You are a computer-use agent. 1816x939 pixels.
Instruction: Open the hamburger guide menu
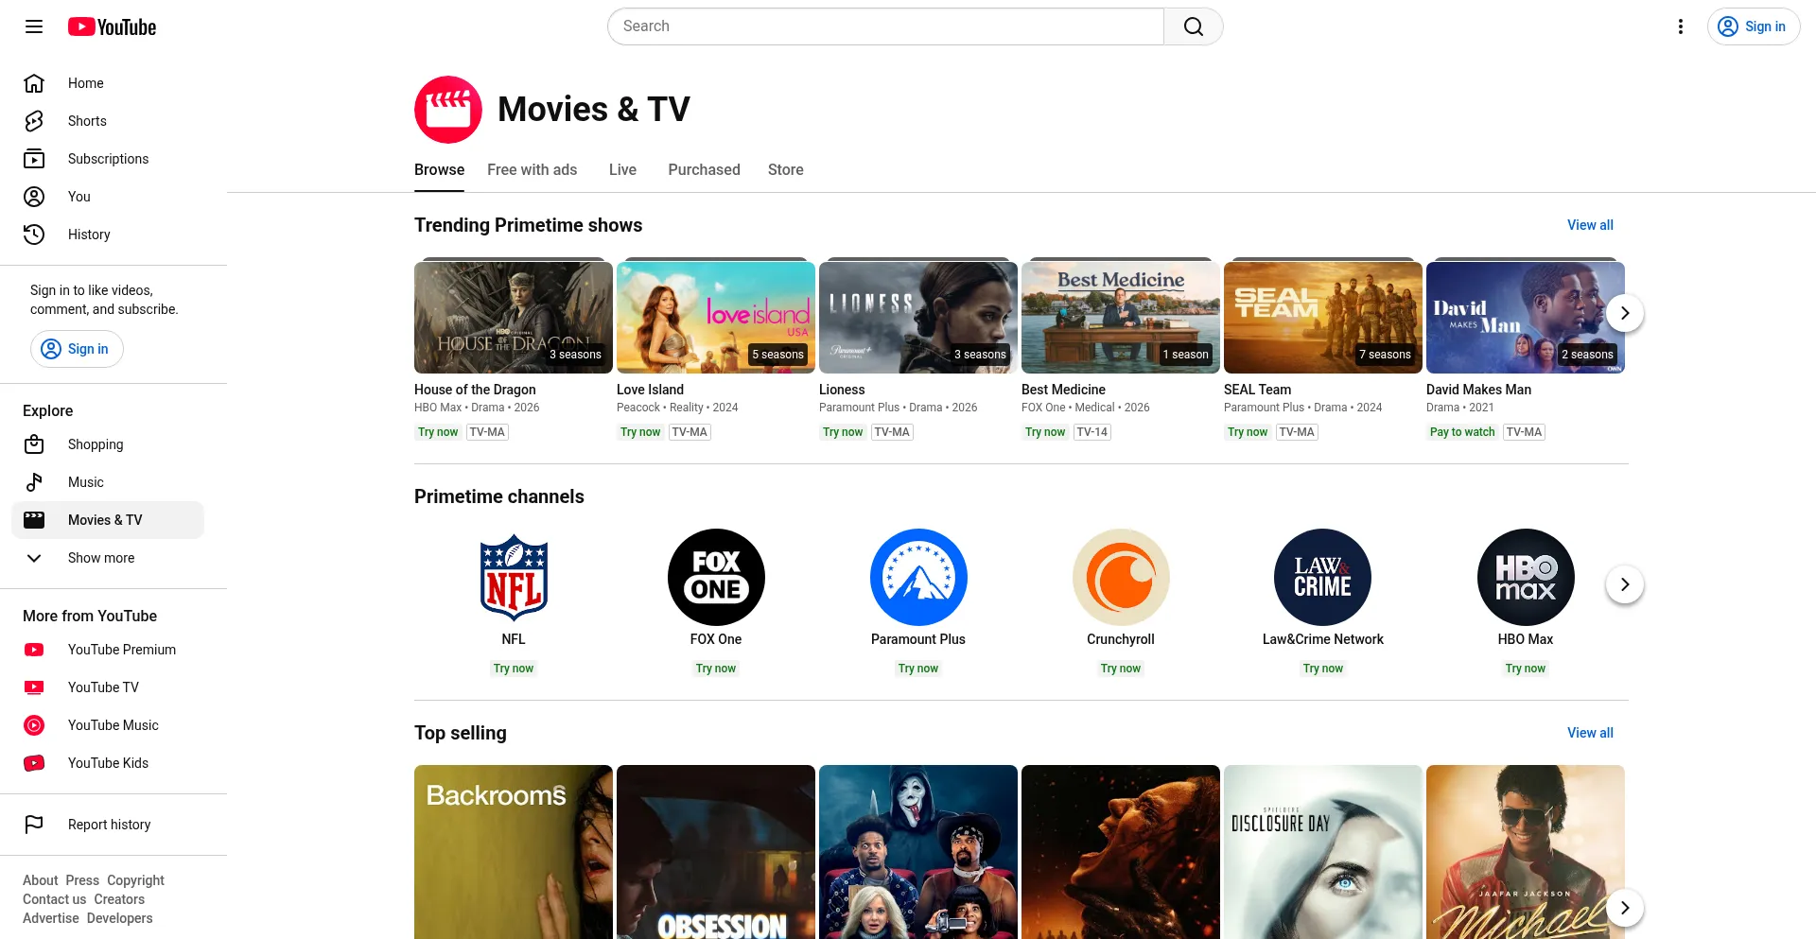point(34,26)
